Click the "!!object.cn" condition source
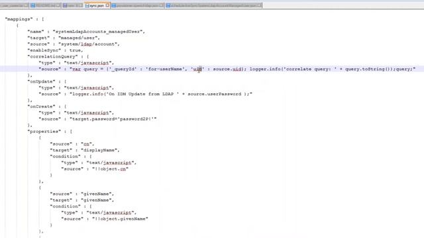 (x=111, y=169)
